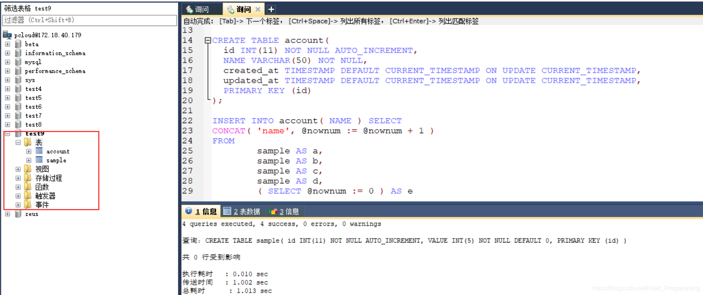
Task: Select the performance_schema database name
Action: point(55,71)
